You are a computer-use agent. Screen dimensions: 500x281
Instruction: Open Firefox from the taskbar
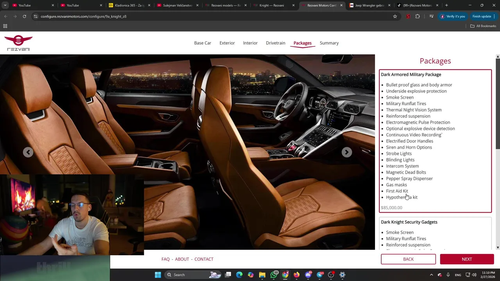coord(296,275)
